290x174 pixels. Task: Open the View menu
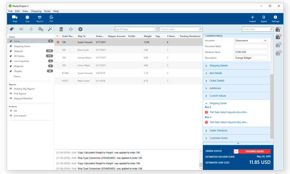[25, 11]
